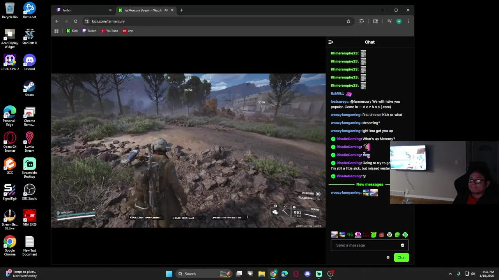The height and width of the screenshot is (280, 499).
Task: Show hidden system tray icons
Action: [x=450, y=274]
